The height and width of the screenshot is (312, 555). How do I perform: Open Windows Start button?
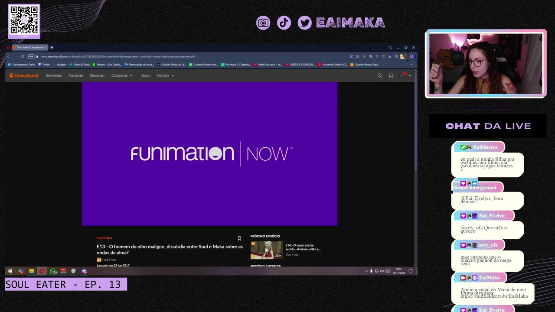10,271
